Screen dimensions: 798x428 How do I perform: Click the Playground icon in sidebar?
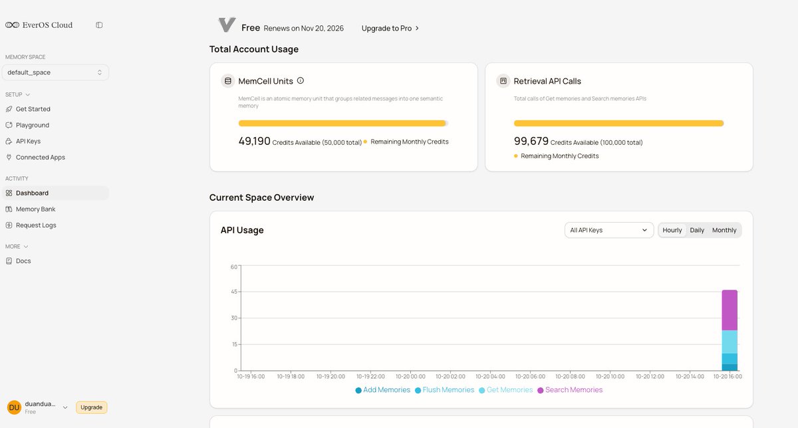9,125
